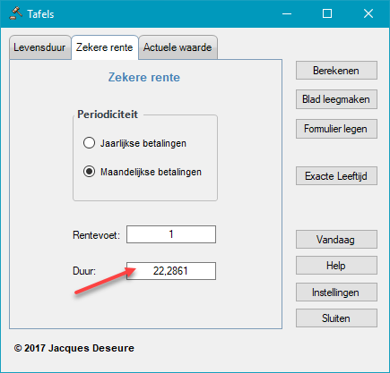
Task: Open Exacte Leeftijd calculator
Action: pos(336,176)
